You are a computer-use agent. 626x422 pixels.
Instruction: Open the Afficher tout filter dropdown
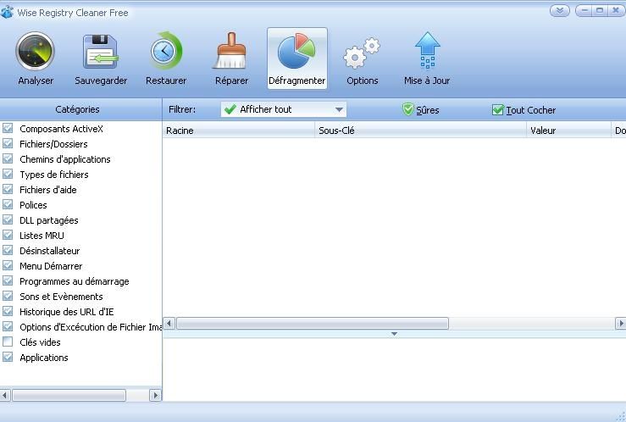[x=284, y=109]
